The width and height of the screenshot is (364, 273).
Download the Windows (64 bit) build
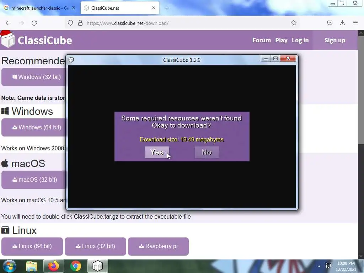(x=34, y=128)
